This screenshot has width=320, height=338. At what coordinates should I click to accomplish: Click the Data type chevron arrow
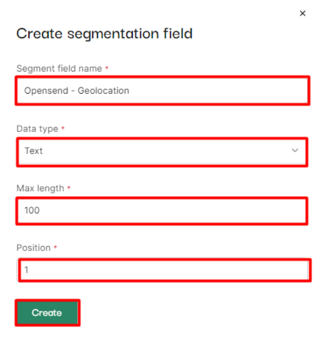tap(295, 150)
